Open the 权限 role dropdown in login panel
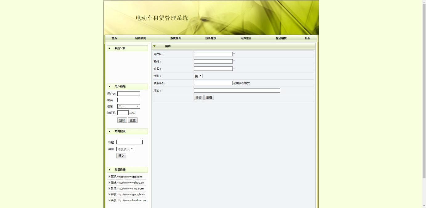The width and height of the screenshot is (426, 208). click(128, 107)
